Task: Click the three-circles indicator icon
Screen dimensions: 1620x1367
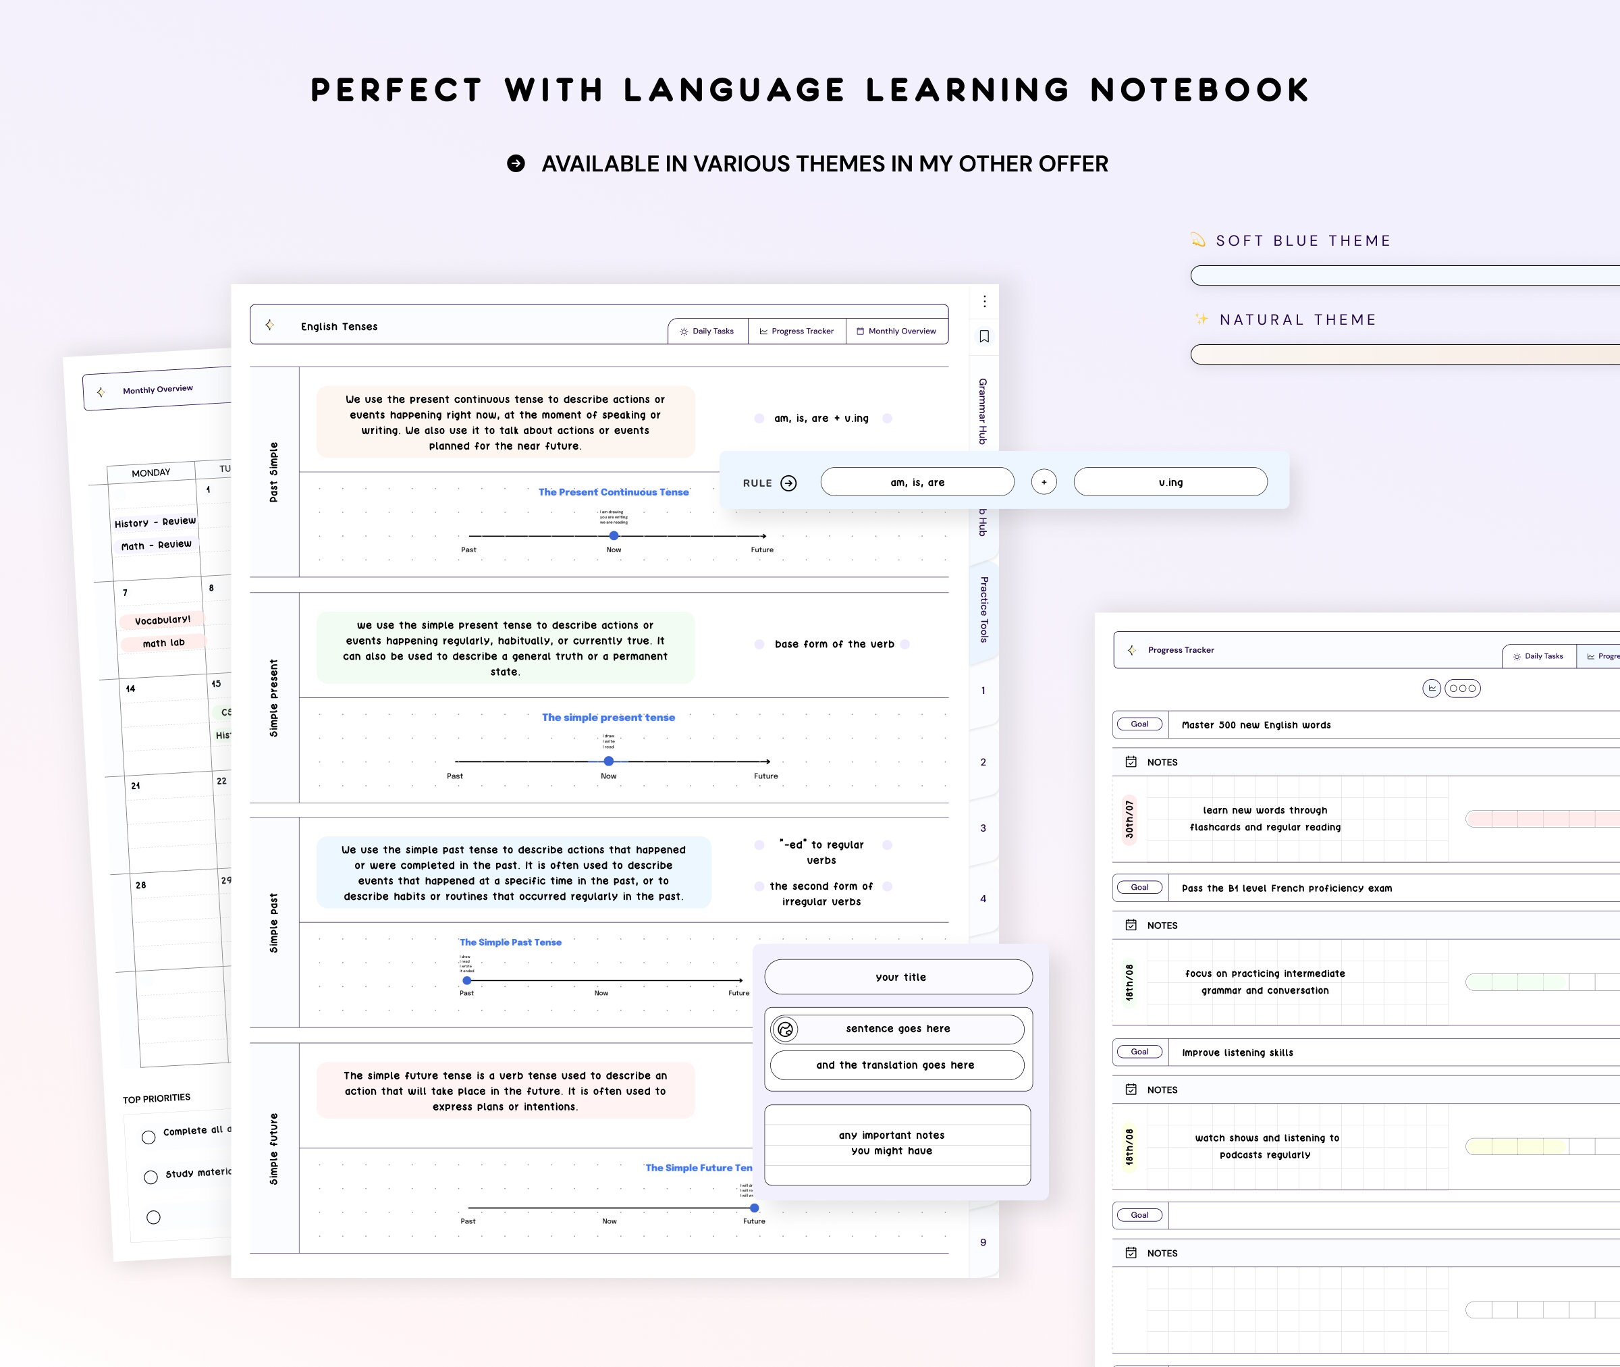Action: click(1462, 687)
